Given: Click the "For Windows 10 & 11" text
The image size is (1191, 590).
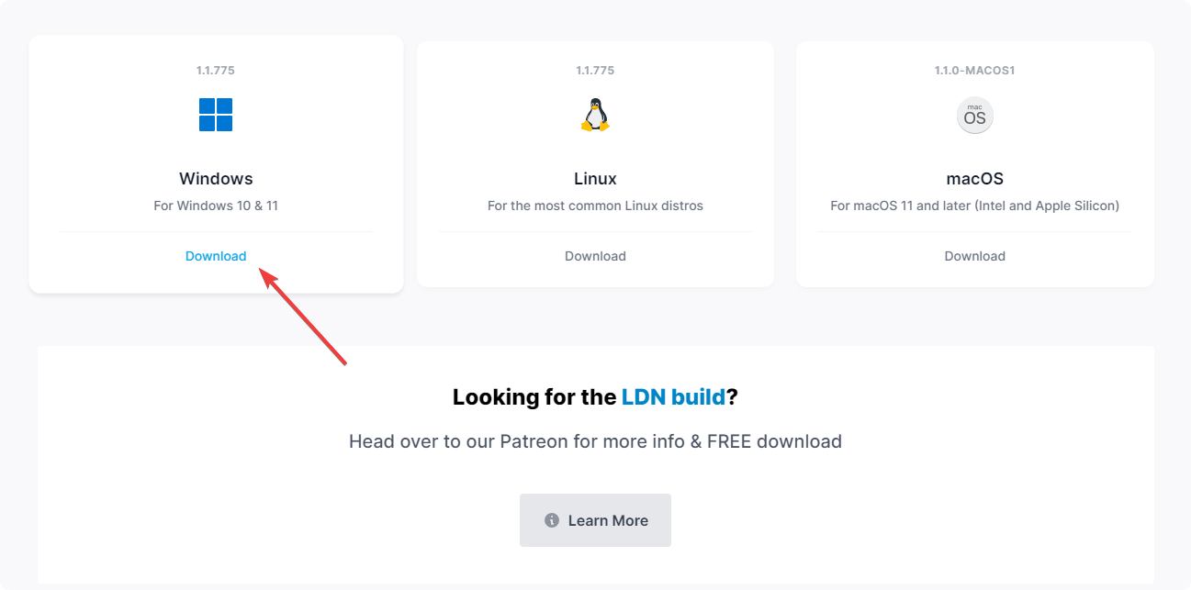Looking at the screenshot, I should tap(216, 206).
